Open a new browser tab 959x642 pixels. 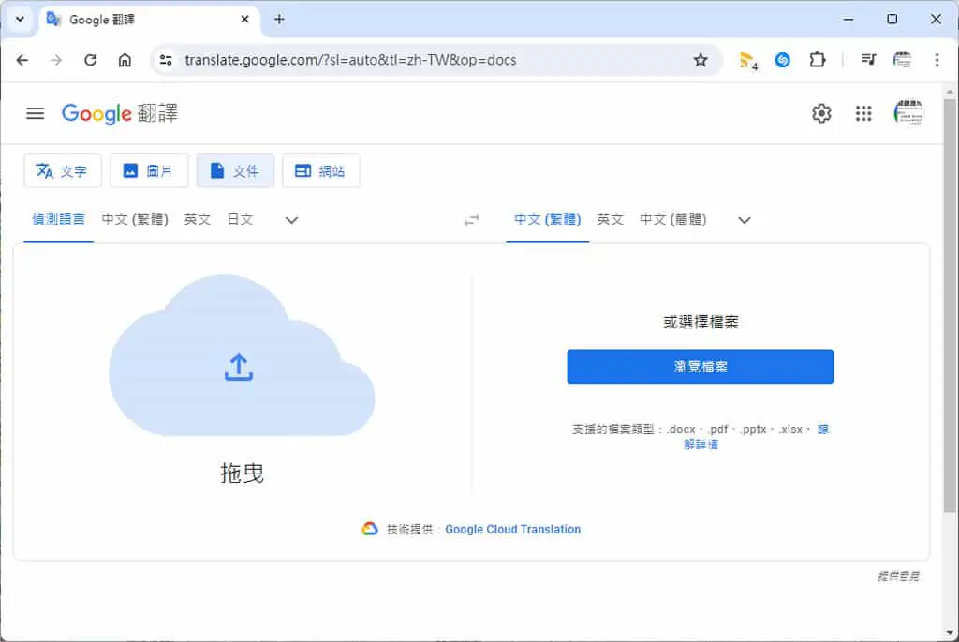279,19
